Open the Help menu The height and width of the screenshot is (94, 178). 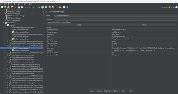pyautogui.click(x=31, y=4)
